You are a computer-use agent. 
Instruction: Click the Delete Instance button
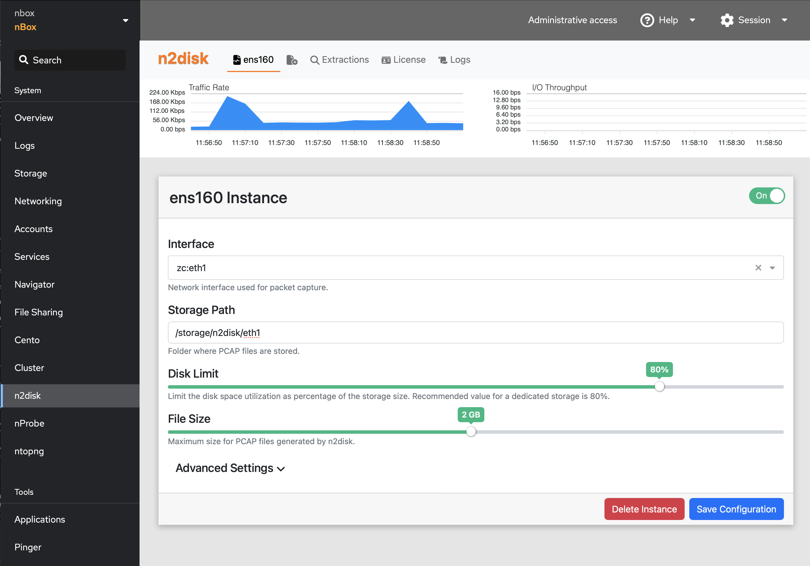point(644,509)
